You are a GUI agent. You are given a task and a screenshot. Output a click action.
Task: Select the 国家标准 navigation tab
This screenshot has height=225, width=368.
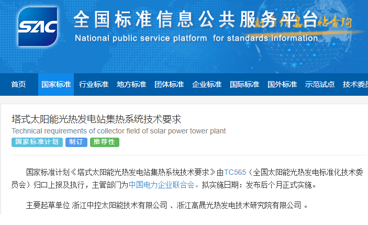click(56, 84)
